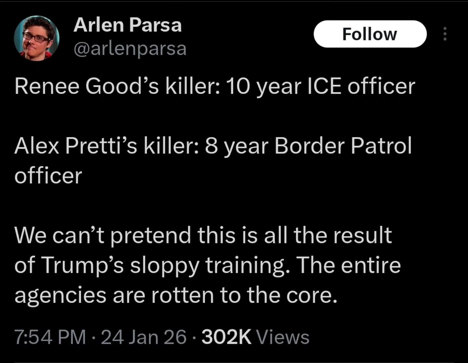Viewport: 468px width, 363px height.
Task: Open the three-dot more options menu
Action: click(445, 34)
